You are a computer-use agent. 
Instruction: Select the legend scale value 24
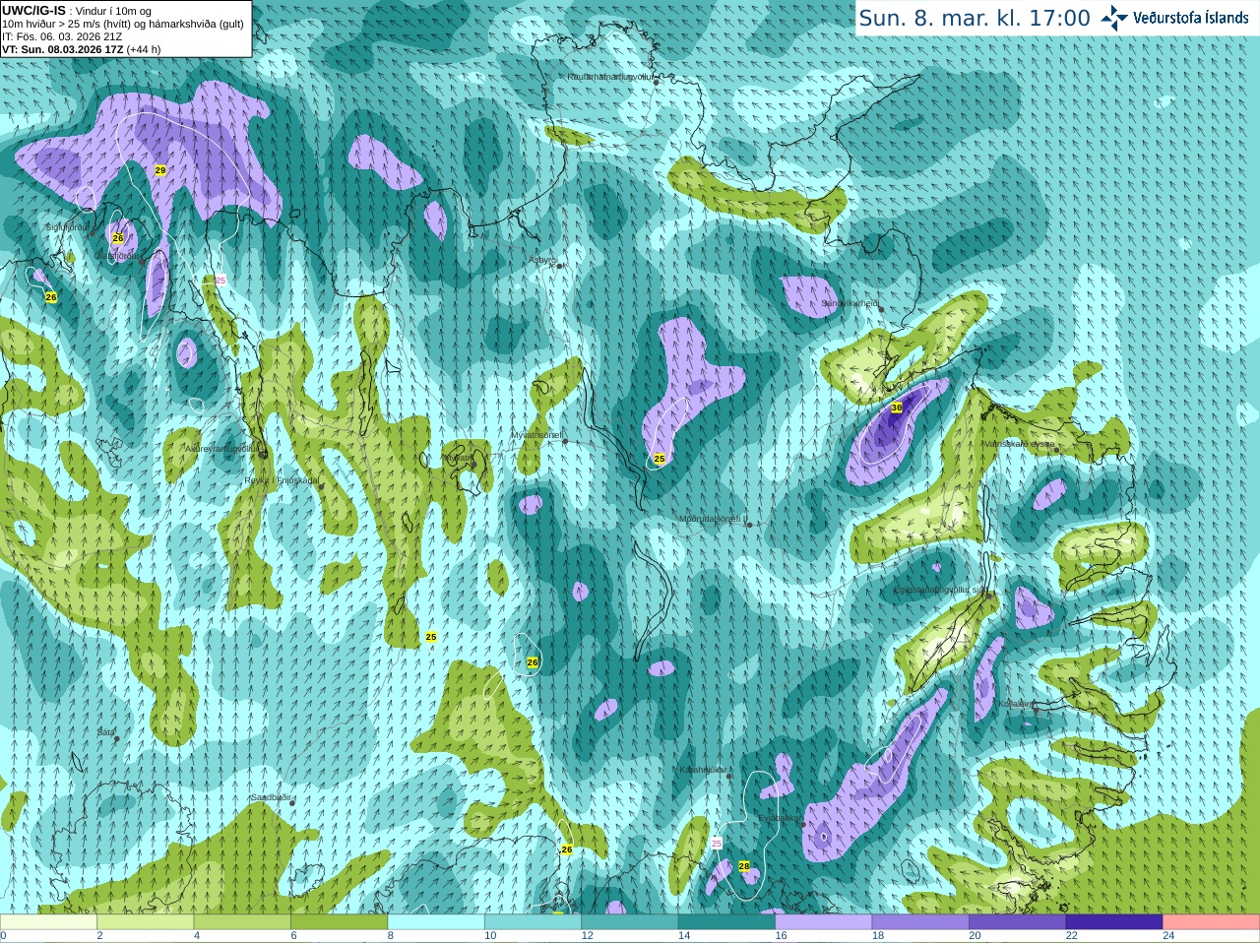(1169, 936)
